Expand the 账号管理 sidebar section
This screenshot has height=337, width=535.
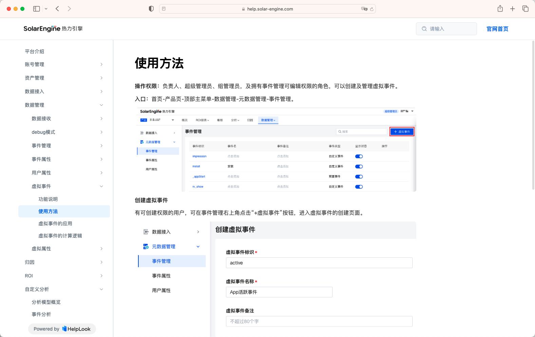101,64
